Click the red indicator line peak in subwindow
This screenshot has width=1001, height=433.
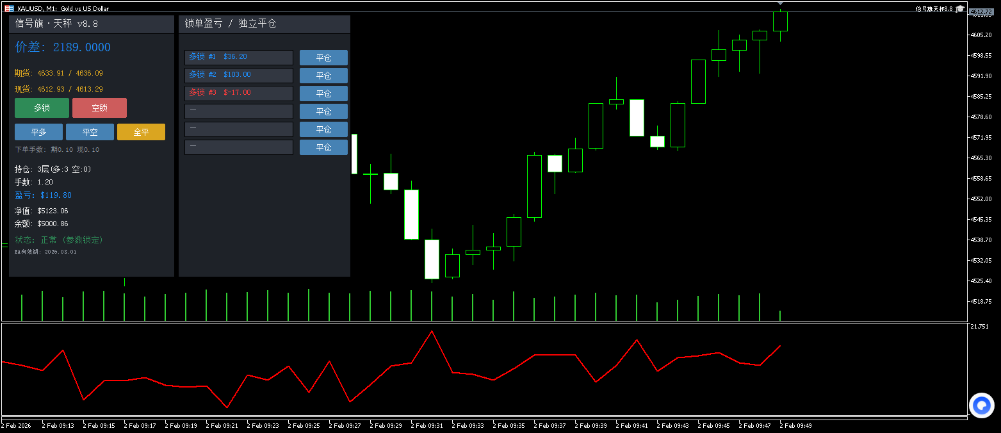[432, 331]
